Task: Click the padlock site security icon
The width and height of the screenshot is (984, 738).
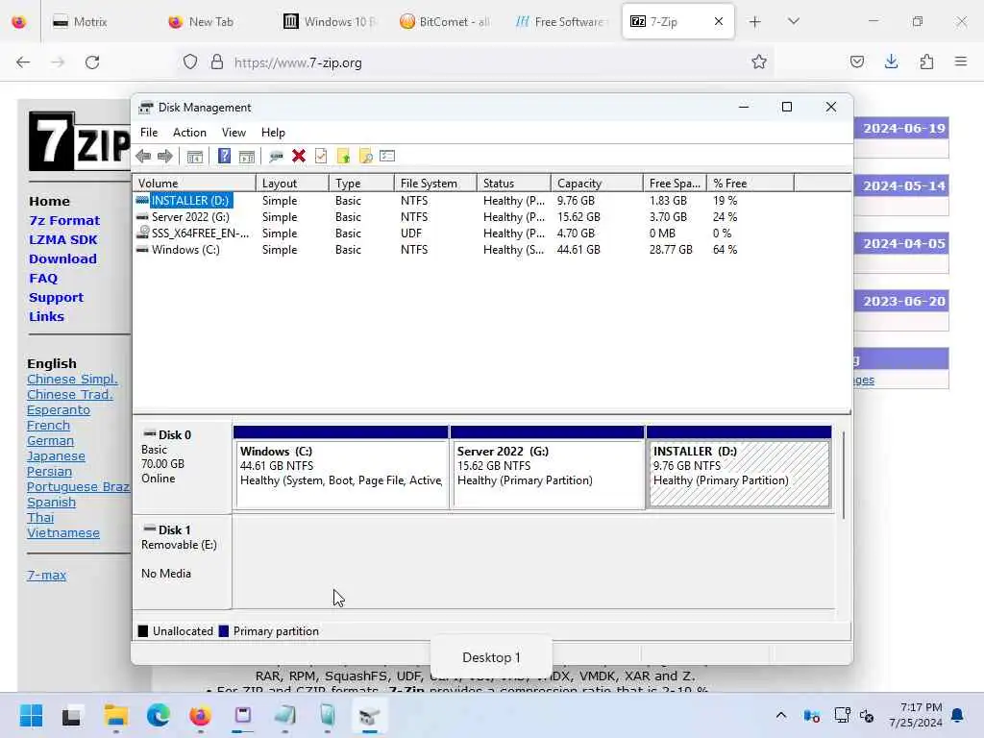Action: tap(217, 62)
